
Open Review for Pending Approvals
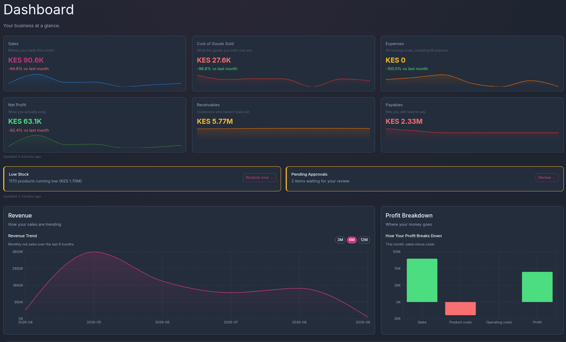[x=547, y=177]
